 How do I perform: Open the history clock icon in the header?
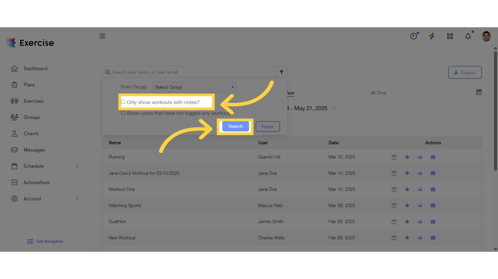pyautogui.click(x=413, y=36)
